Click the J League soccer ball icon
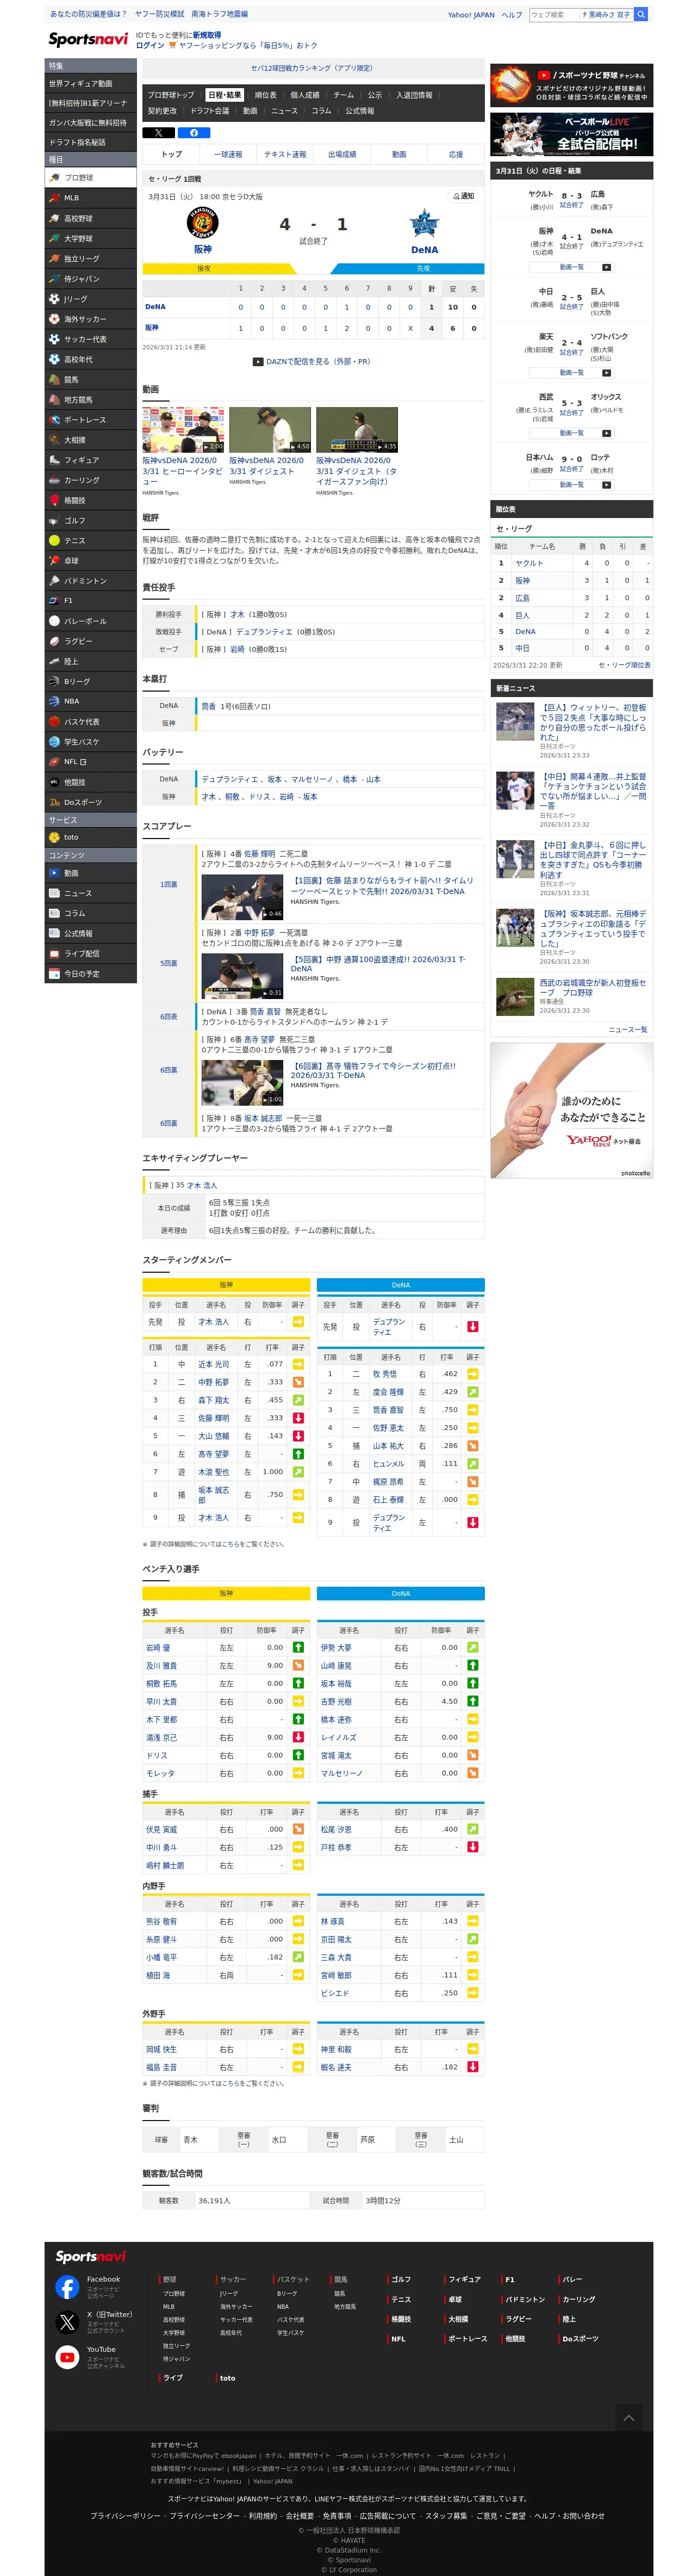The width and height of the screenshot is (698, 2576). click(x=54, y=299)
